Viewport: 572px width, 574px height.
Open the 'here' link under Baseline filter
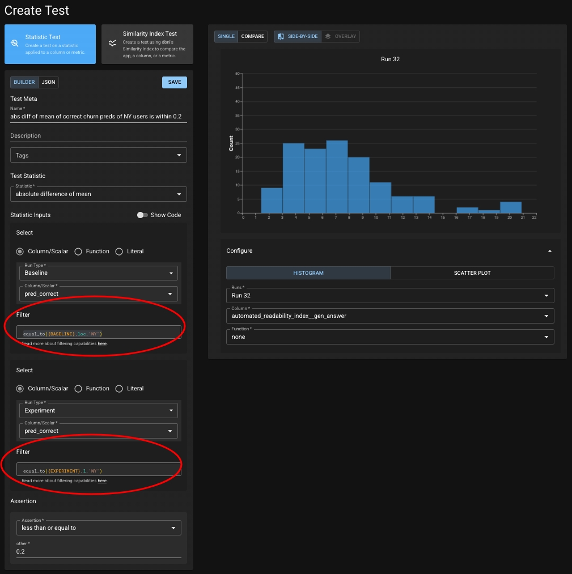click(102, 344)
